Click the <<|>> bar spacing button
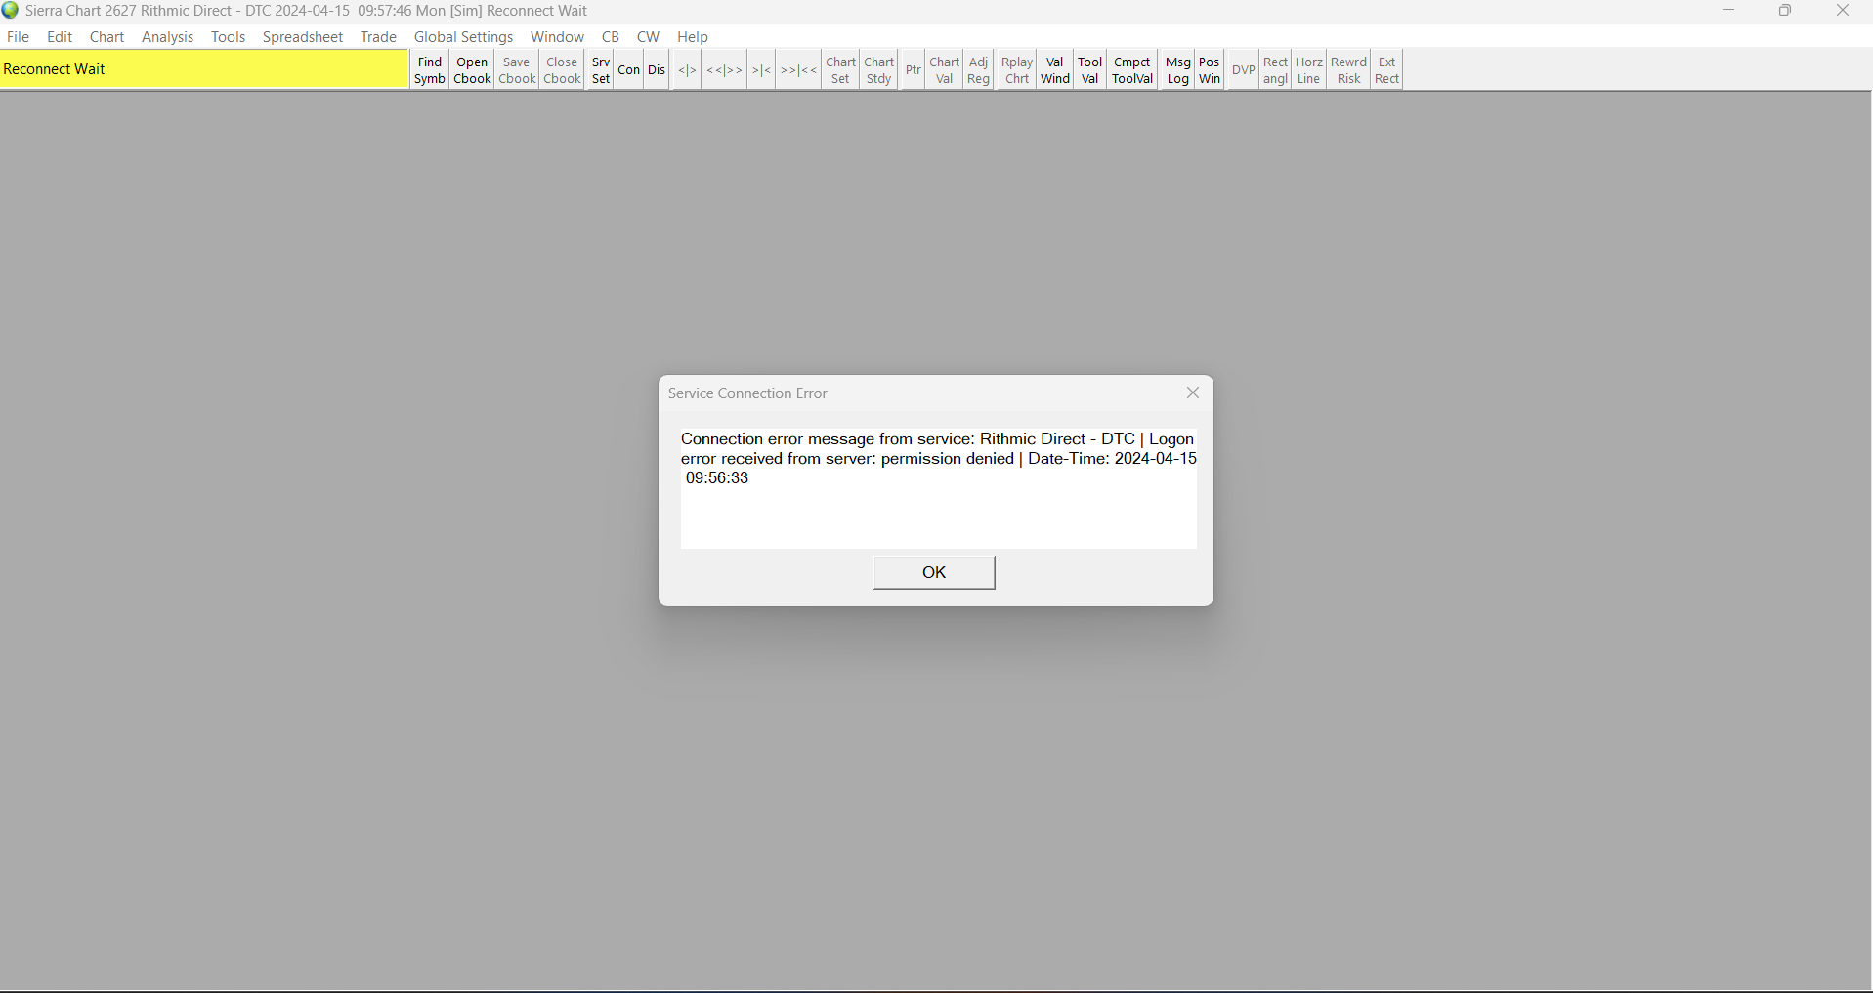This screenshot has width=1873, height=993. coord(725,70)
